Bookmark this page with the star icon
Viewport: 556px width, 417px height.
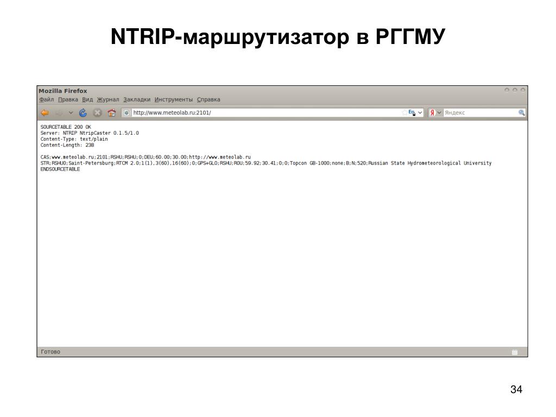(404, 113)
